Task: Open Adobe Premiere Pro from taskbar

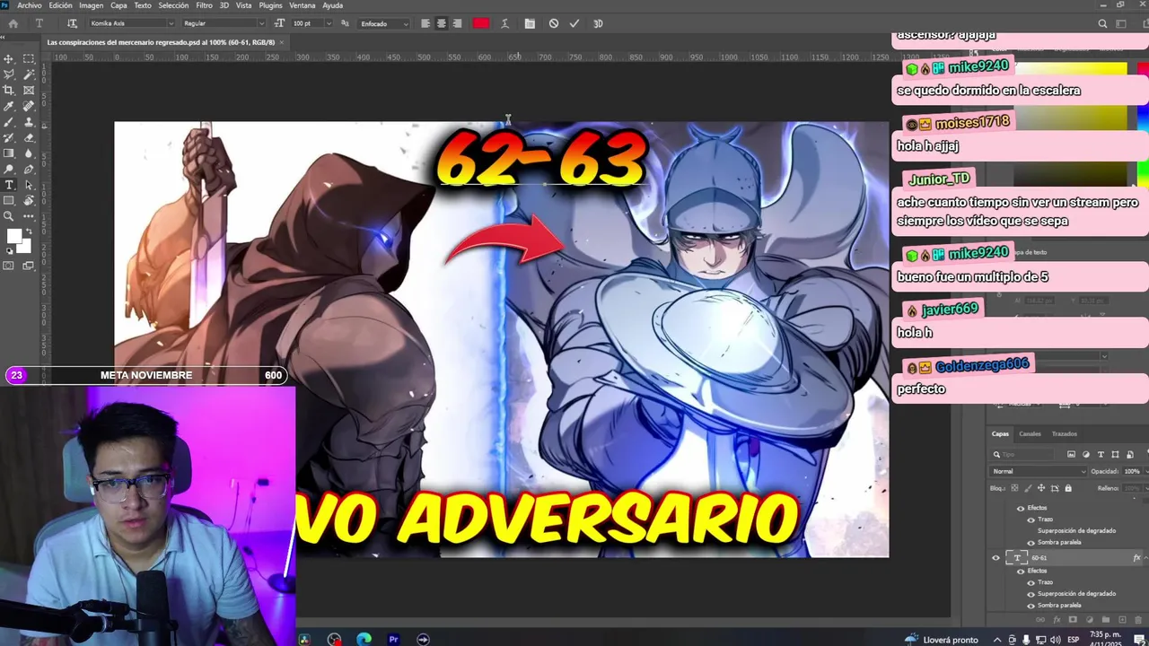Action: [393, 639]
